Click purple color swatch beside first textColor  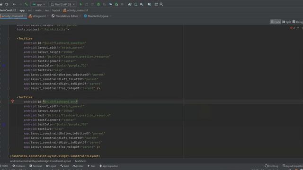click(4, 66)
